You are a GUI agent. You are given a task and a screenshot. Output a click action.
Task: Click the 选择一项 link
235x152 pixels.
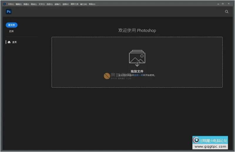coord(138,75)
